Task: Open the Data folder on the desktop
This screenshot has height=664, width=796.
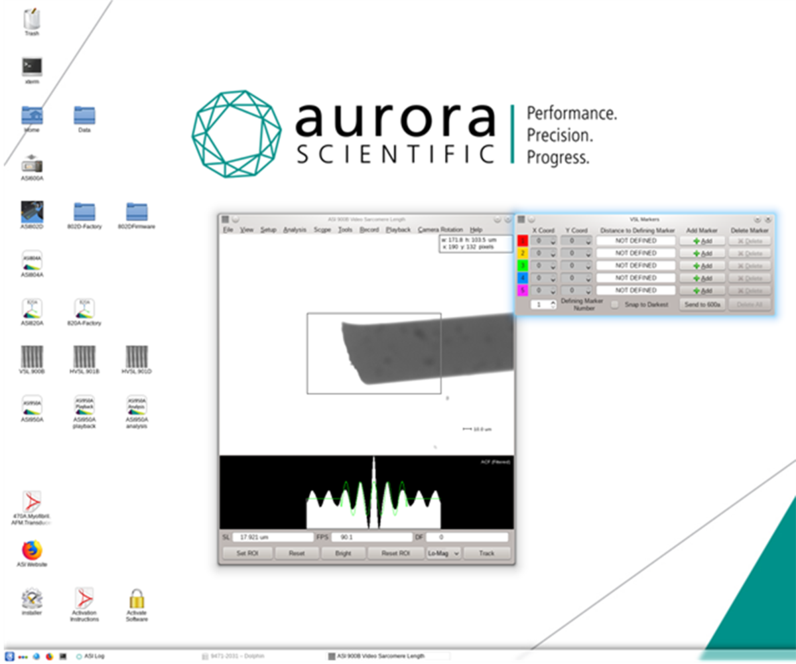Action: click(84, 114)
